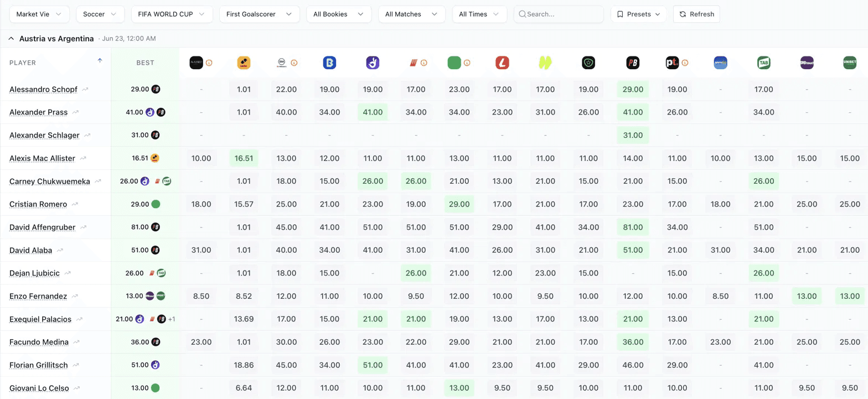868x399 pixels.
Task: Click the orange bookmaker logo in header row
Action: click(x=244, y=63)
